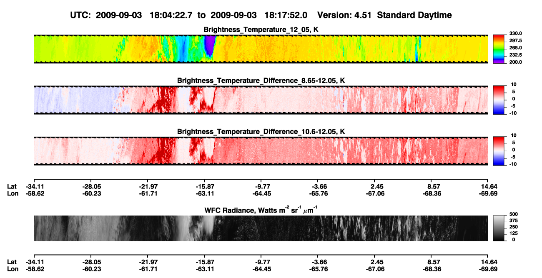
Task: Click the 'Lat' label of the axis above WFC Radiance
Action: tap(12, 186)
